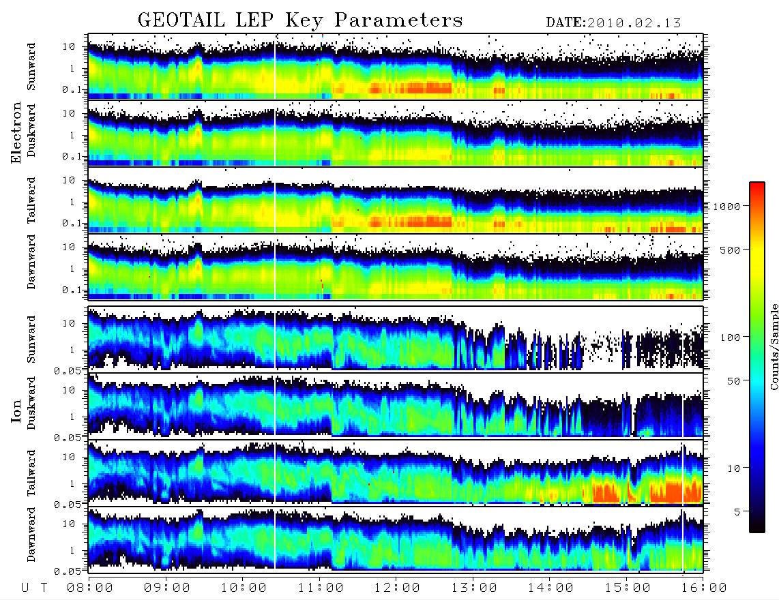
Task: Click the 0.1 tick of Electron Sunward axis
Action: pos(72,89)
